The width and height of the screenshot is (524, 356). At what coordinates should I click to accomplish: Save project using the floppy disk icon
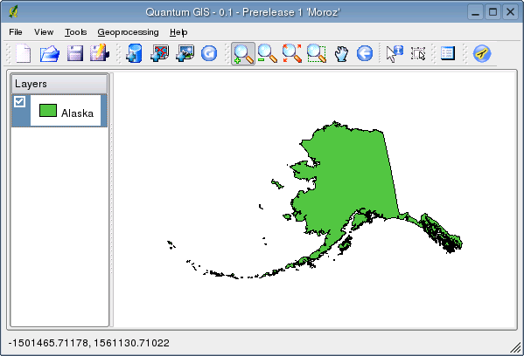(75, 53)
